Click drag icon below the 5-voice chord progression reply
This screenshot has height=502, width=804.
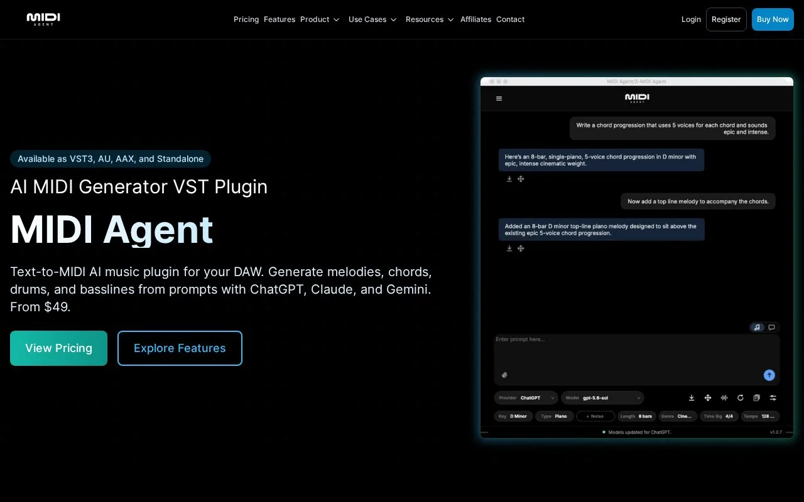point(521,179)
